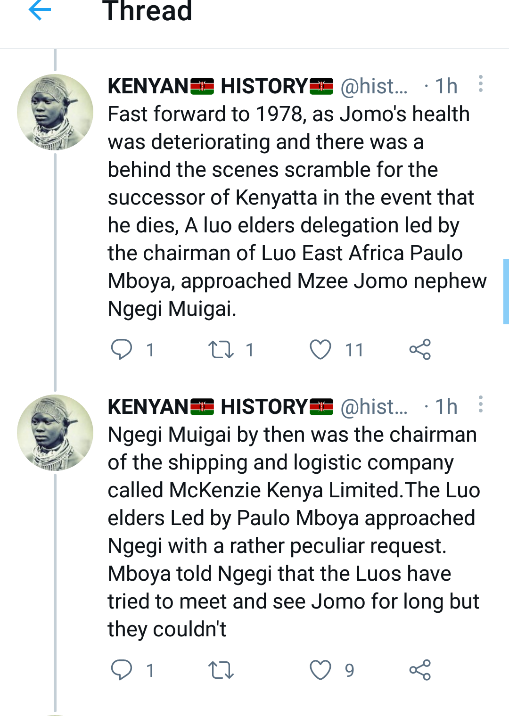
Task: Tap the back arrow beside Thread
Action: [40, 10]
